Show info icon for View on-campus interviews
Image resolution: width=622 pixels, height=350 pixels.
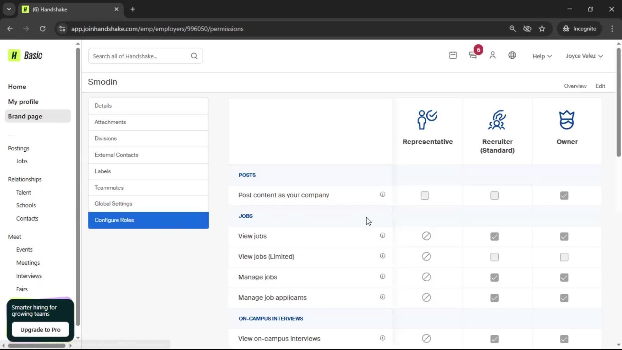383,338
